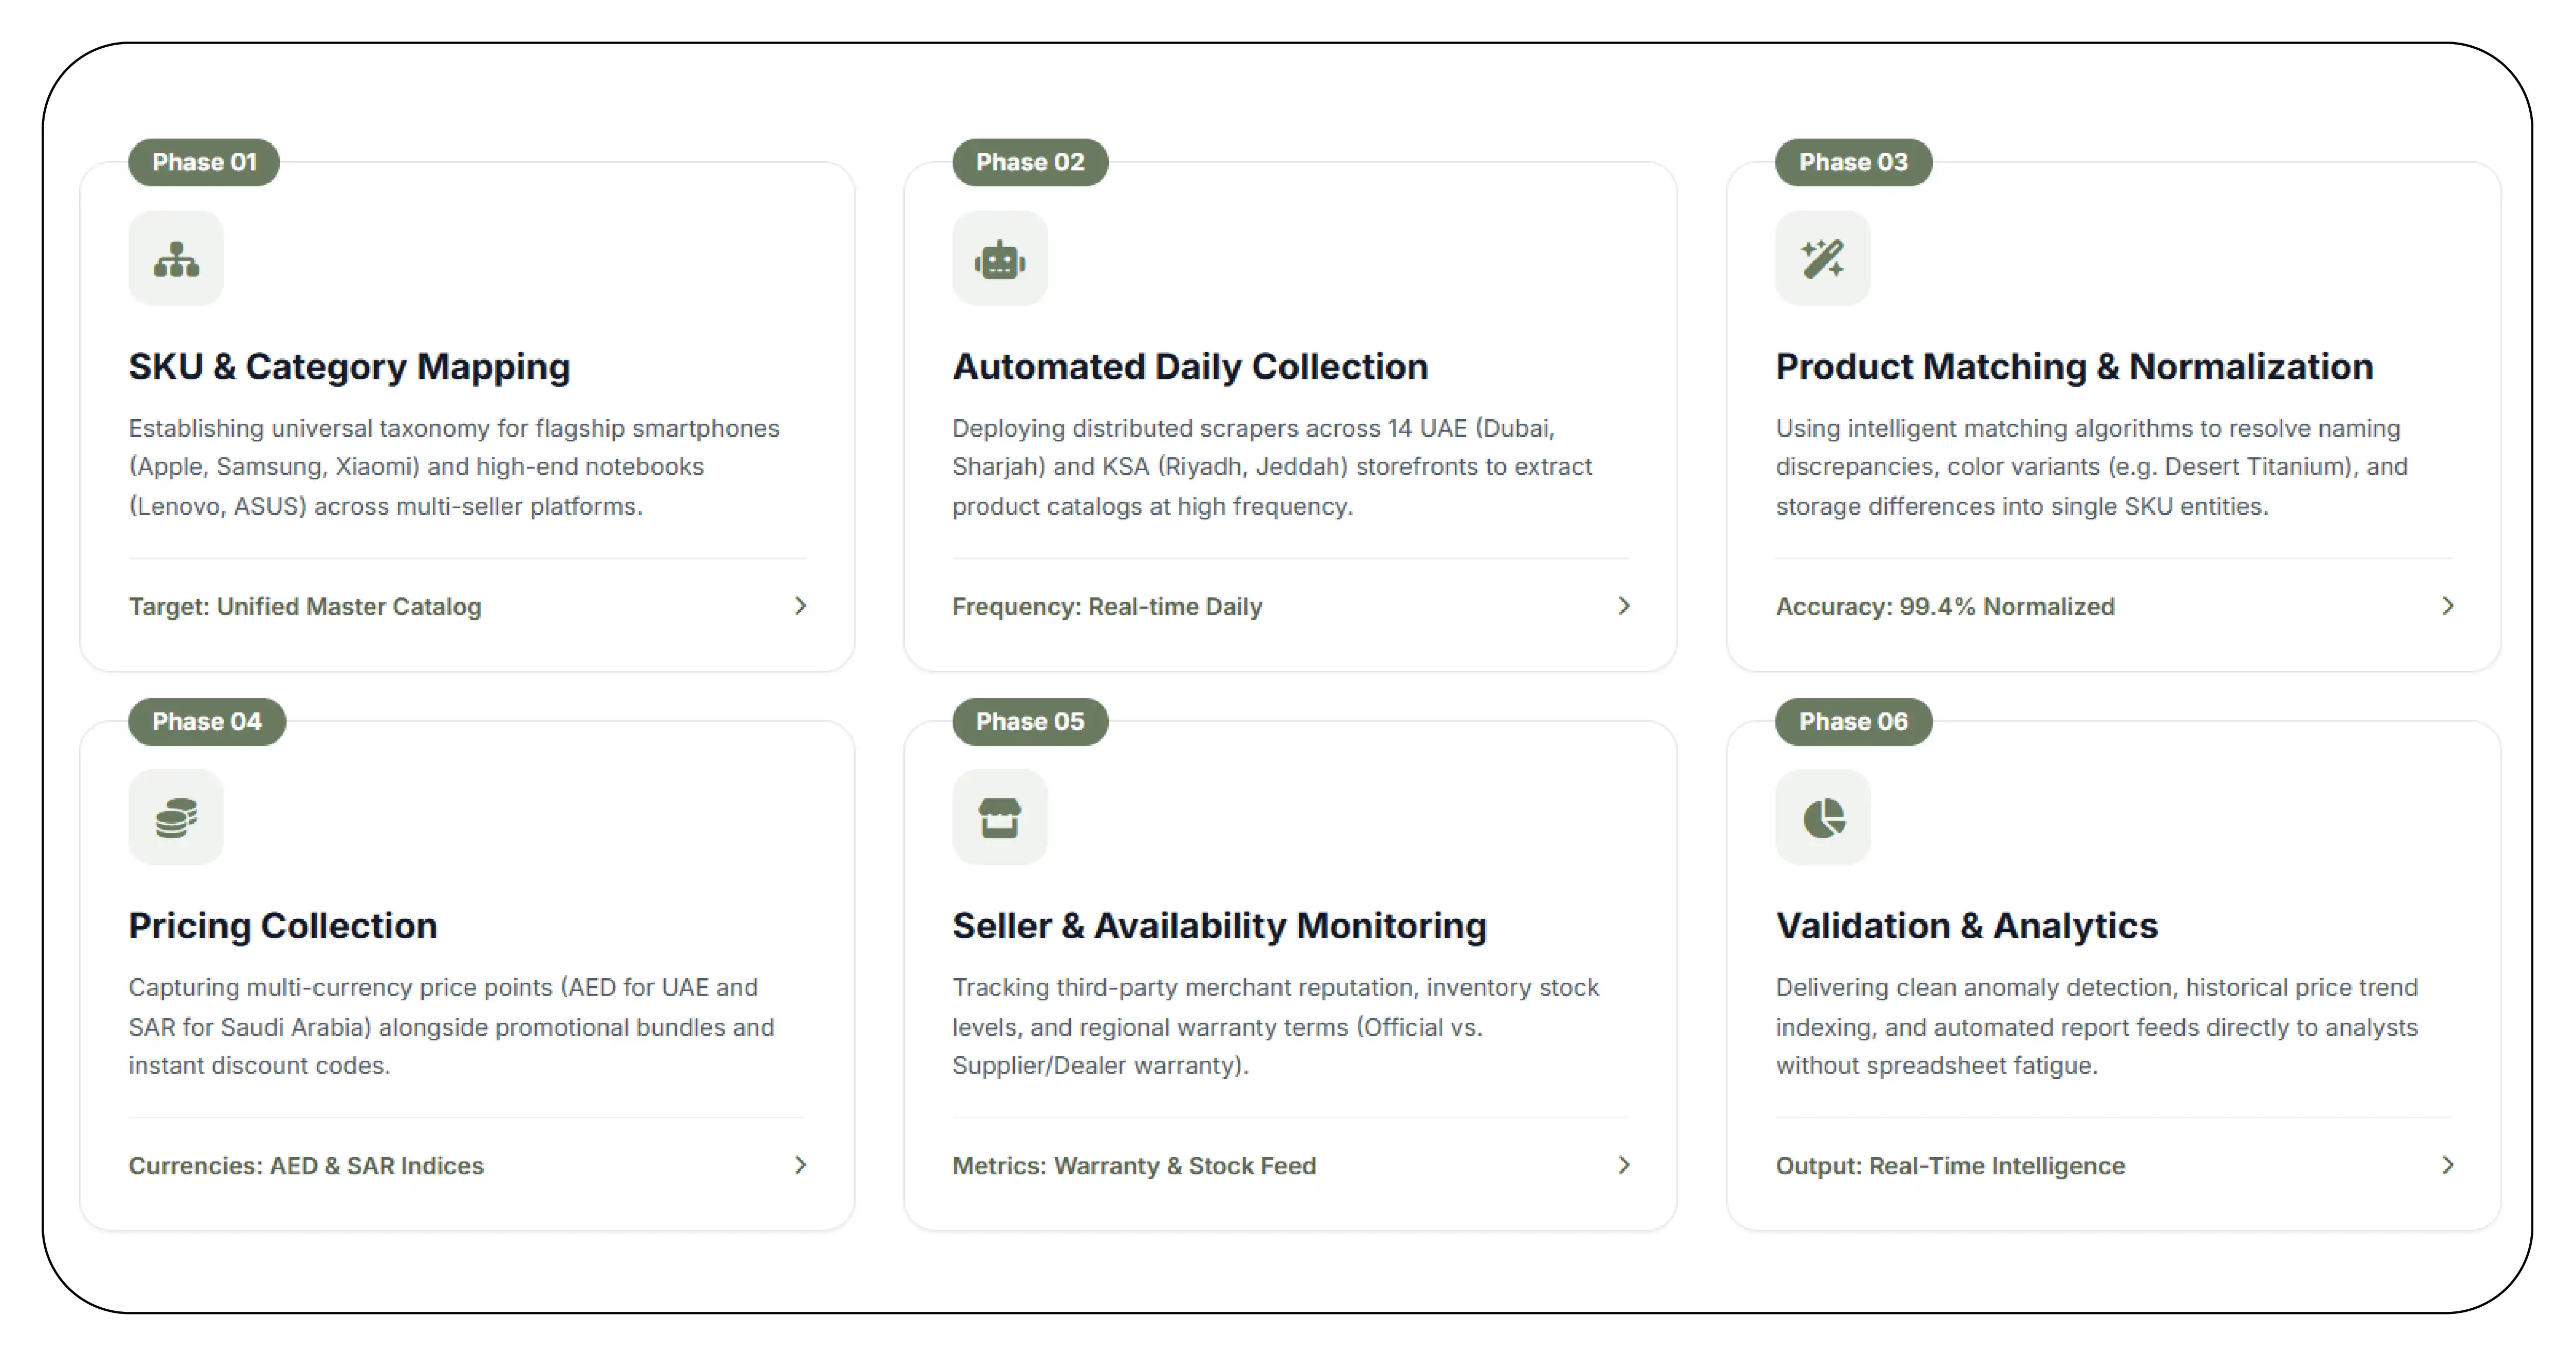The width and height of the screenshot is (2576, 1356).
Task: Click the pie chart icon for Validation & Analytics
Action: 1823,818
